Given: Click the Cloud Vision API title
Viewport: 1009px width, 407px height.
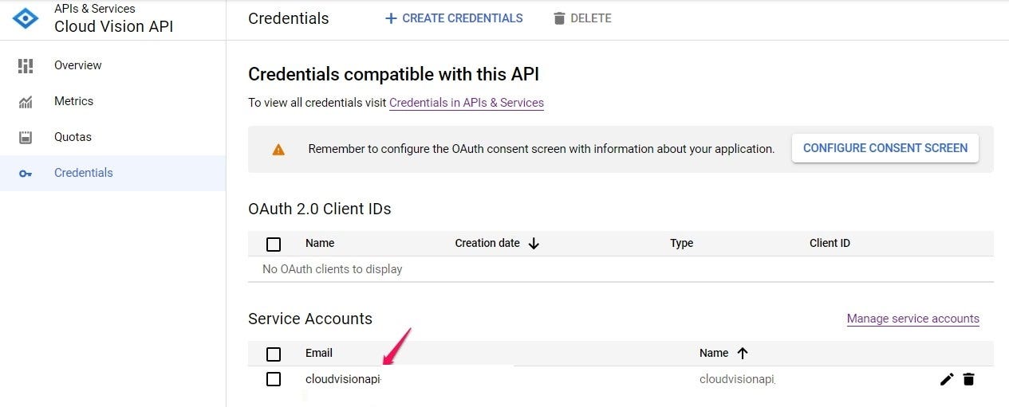Looking at the screenshot, I should (113, 26).
